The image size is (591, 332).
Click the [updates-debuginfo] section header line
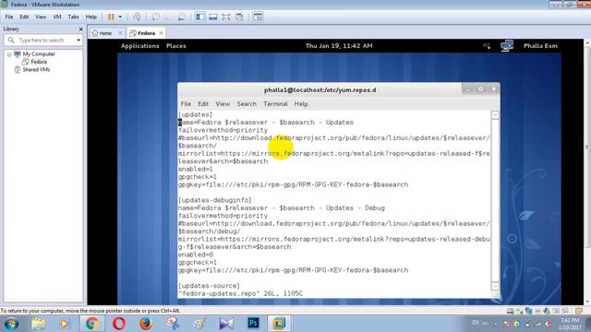pos(215,200)
